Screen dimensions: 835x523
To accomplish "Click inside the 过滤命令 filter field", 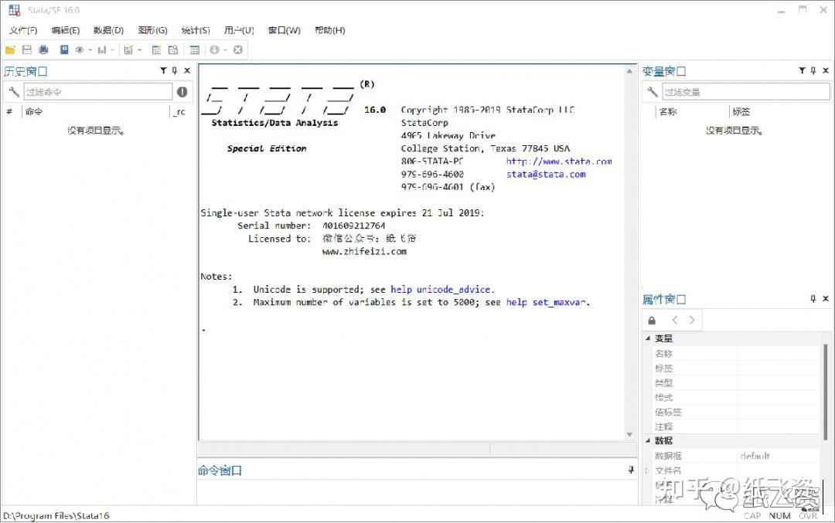I will [97, 90].
